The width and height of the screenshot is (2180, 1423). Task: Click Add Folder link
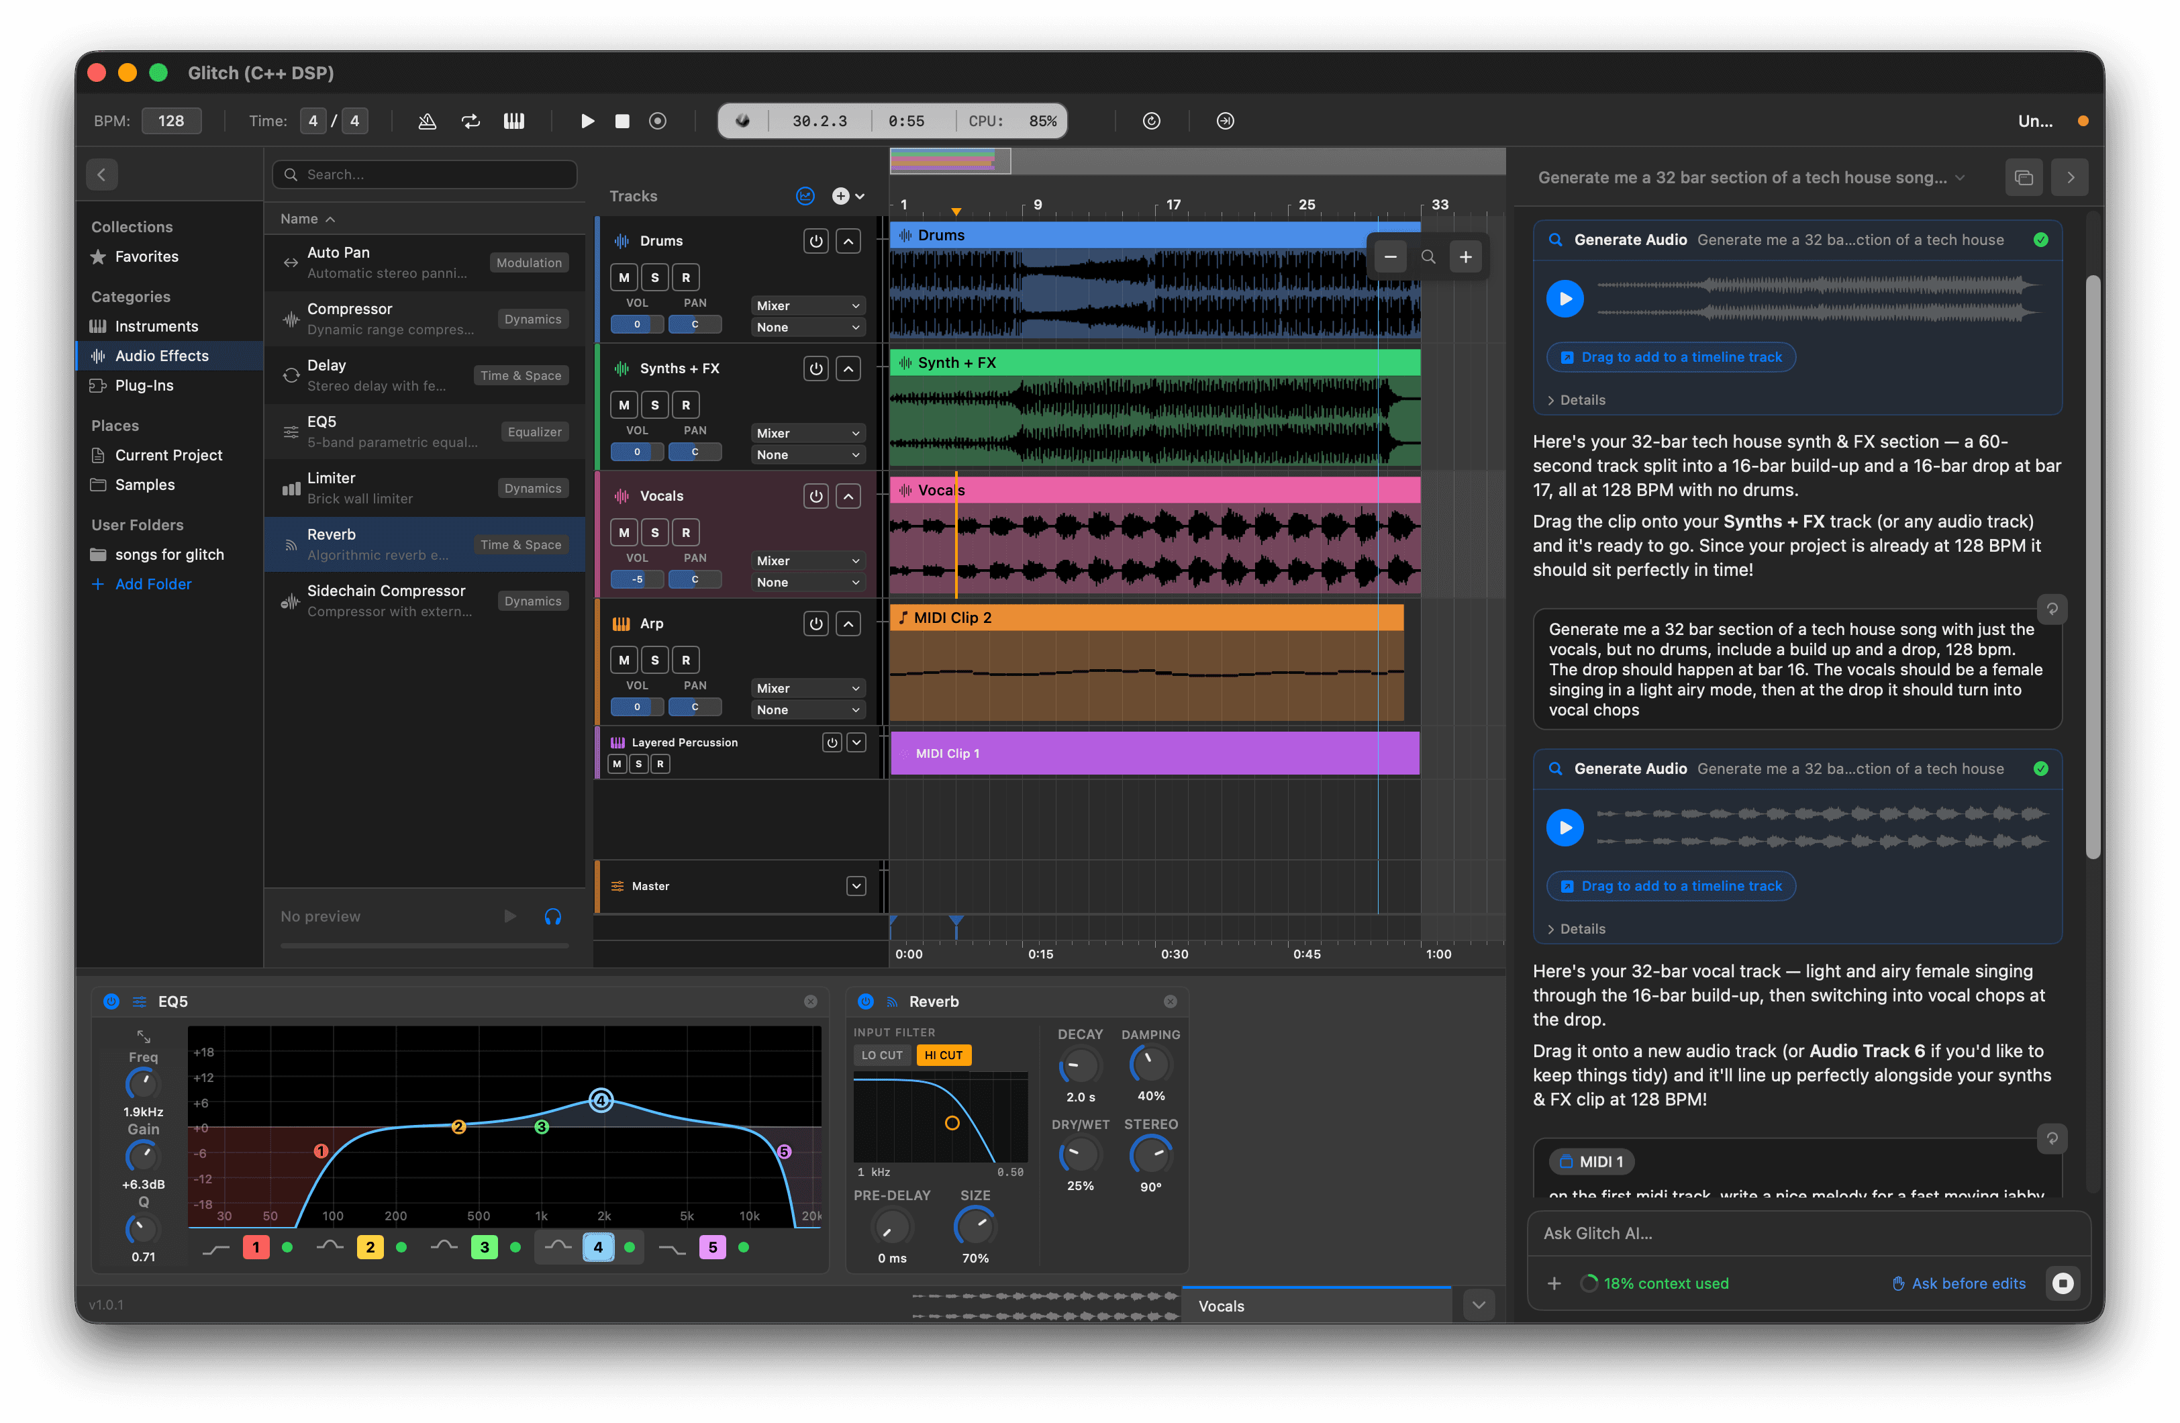pyautogui.click(x=153, y=584)
